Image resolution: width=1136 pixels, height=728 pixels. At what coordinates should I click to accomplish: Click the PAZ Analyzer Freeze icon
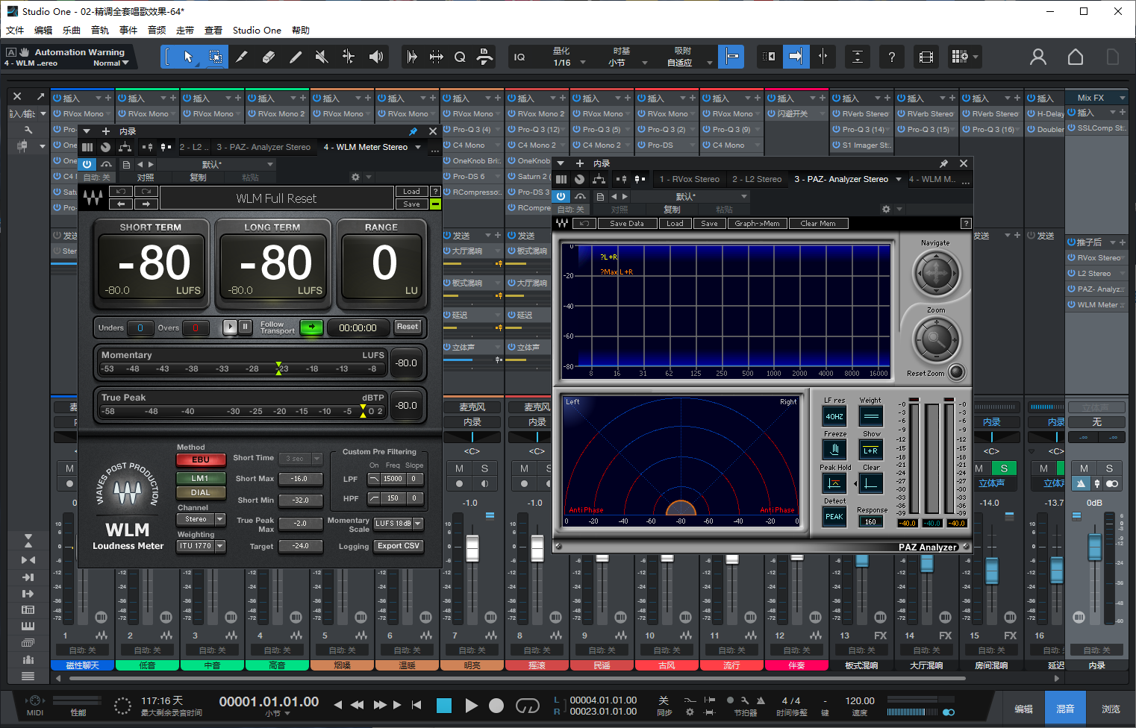[834, 449]
